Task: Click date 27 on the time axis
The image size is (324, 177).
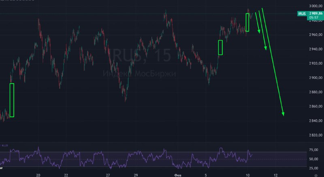Action: pyautogui.click(x=108, y=175)
